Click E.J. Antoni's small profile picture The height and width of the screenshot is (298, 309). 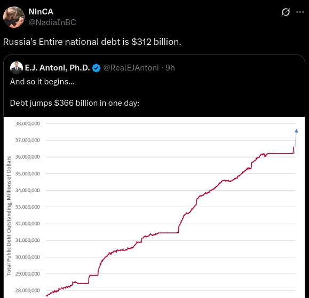[17, 68]
